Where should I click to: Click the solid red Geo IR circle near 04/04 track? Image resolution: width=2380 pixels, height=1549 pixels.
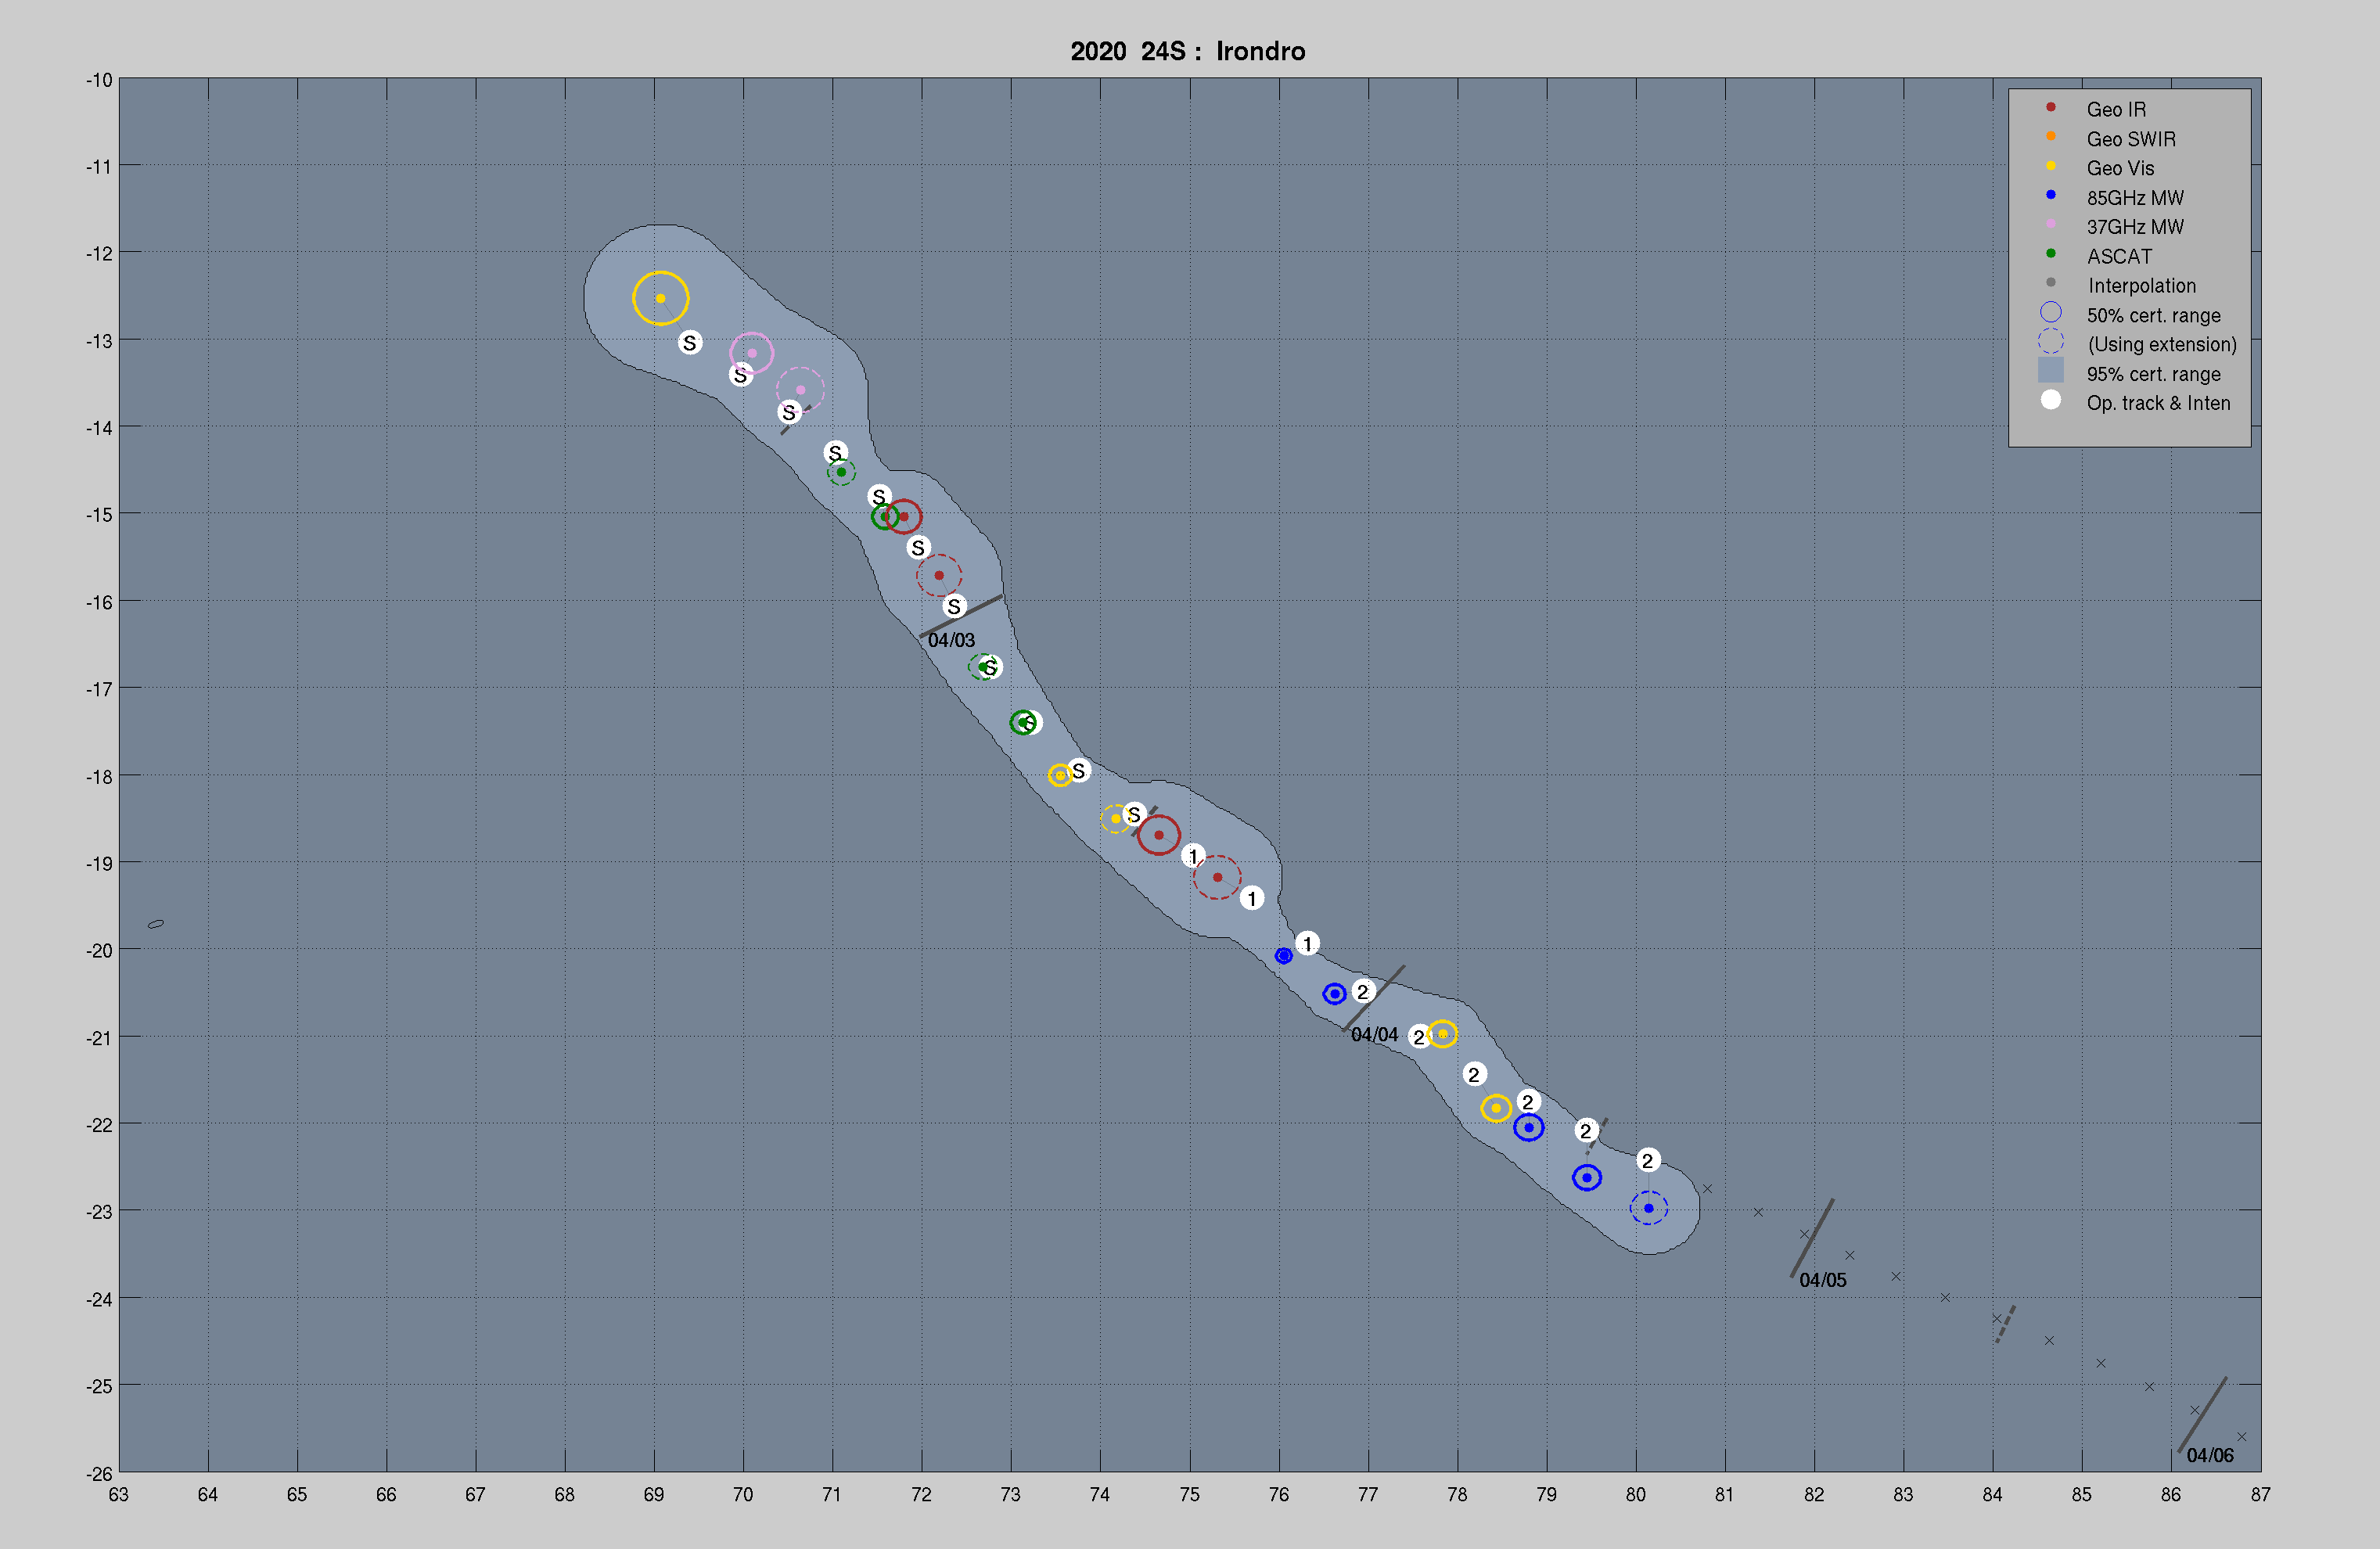coord(1158,834)
